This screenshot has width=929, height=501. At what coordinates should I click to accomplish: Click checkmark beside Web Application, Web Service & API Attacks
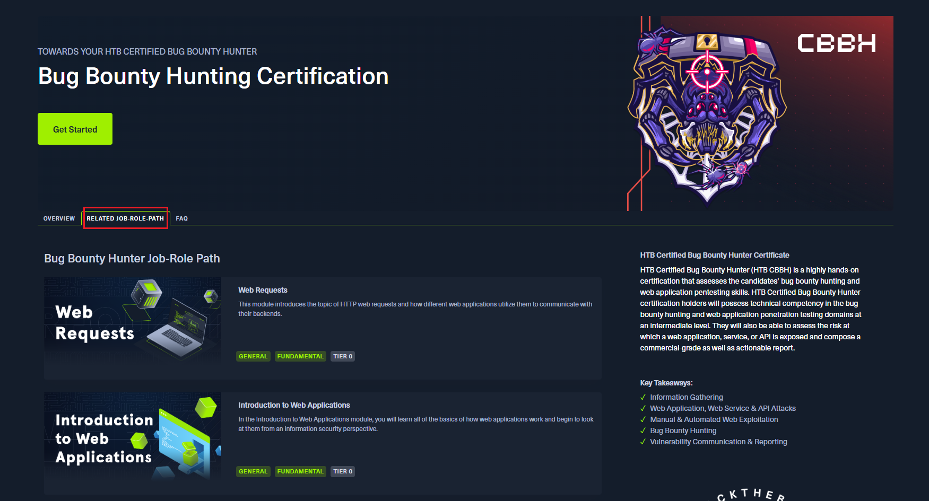643,408
